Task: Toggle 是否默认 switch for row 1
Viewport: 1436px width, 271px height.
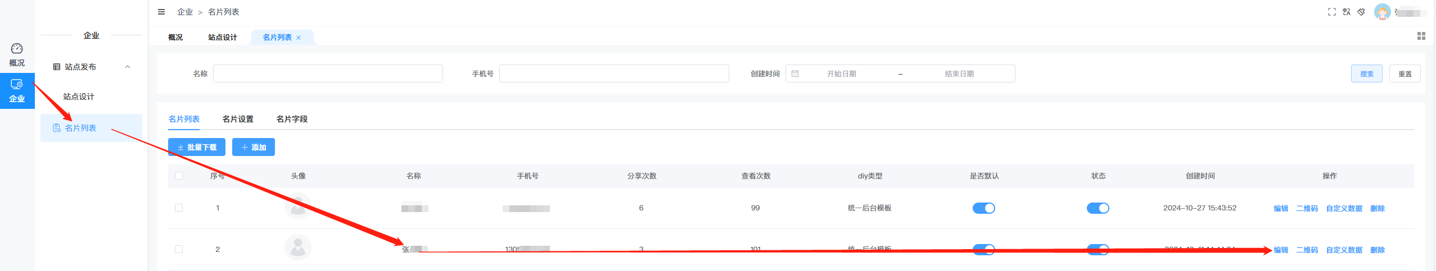Action: pos(983,208)
